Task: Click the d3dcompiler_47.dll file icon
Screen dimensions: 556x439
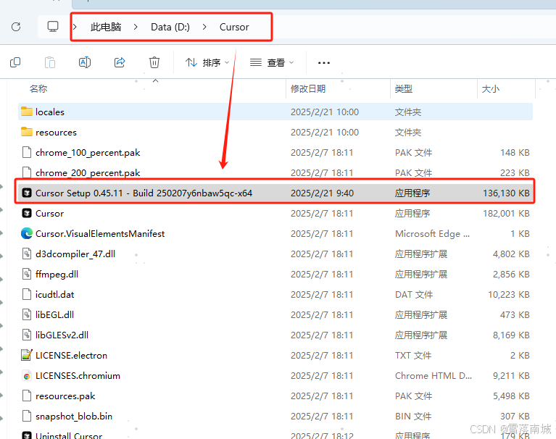Action: 27,254
